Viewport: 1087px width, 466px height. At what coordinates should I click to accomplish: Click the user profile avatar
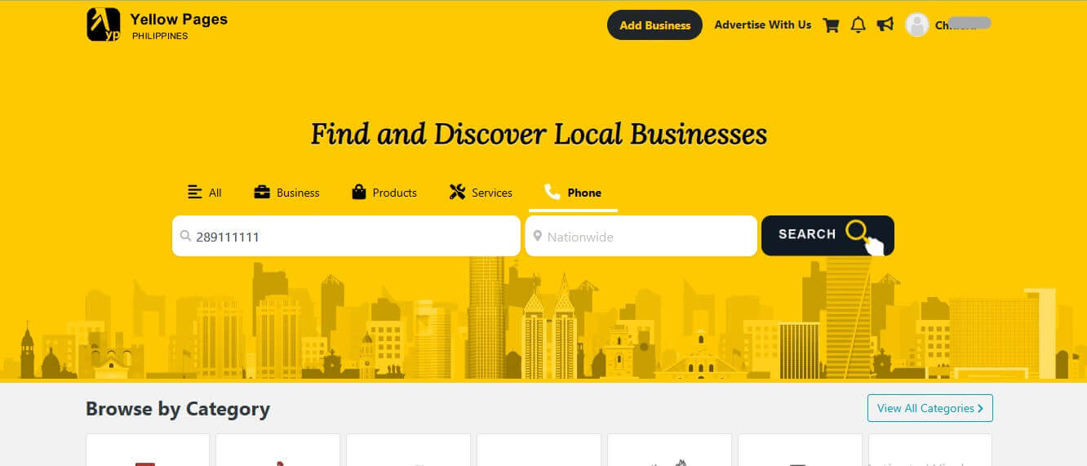tap(917, 24)
